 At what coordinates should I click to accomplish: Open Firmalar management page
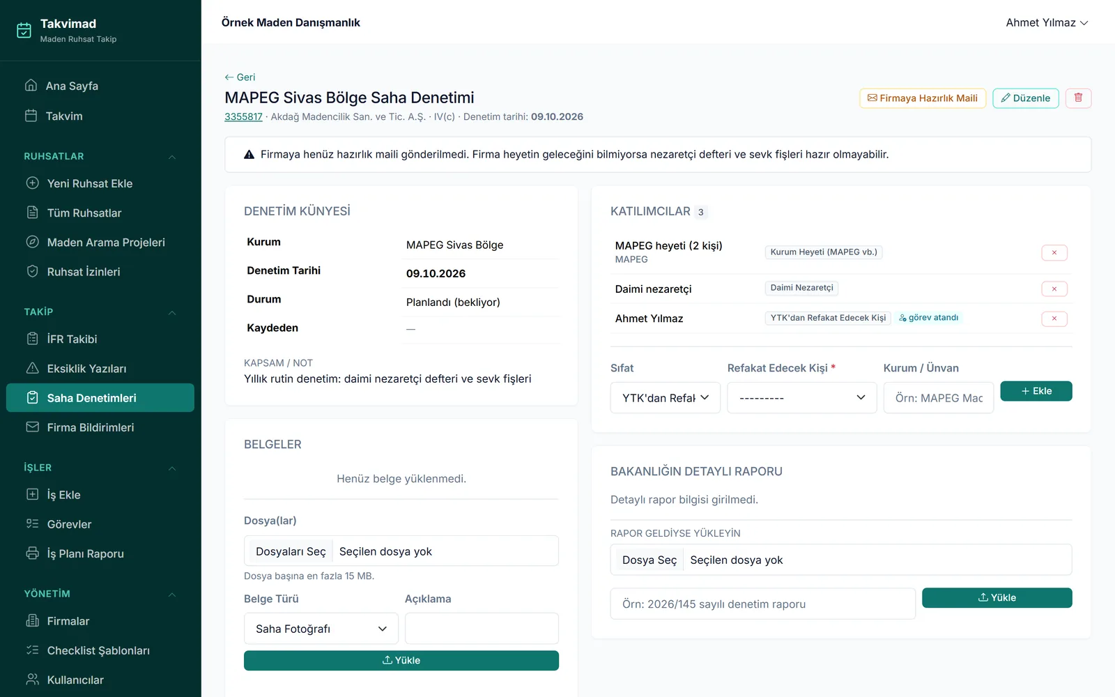(x=100, y=621)
